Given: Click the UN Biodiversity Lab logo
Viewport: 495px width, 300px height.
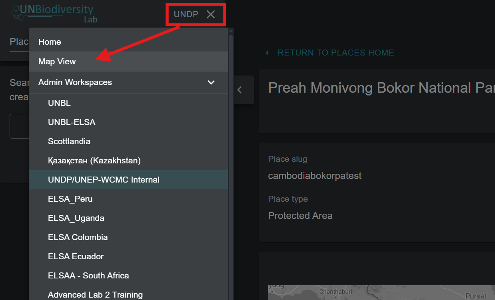Looking at the screenshot, I should click(x=54, y=13).
